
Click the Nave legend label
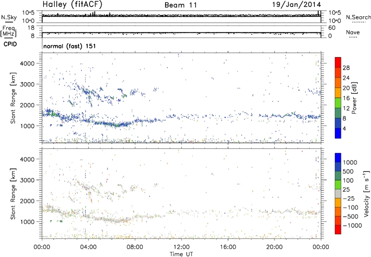click(x=353, y=32)
